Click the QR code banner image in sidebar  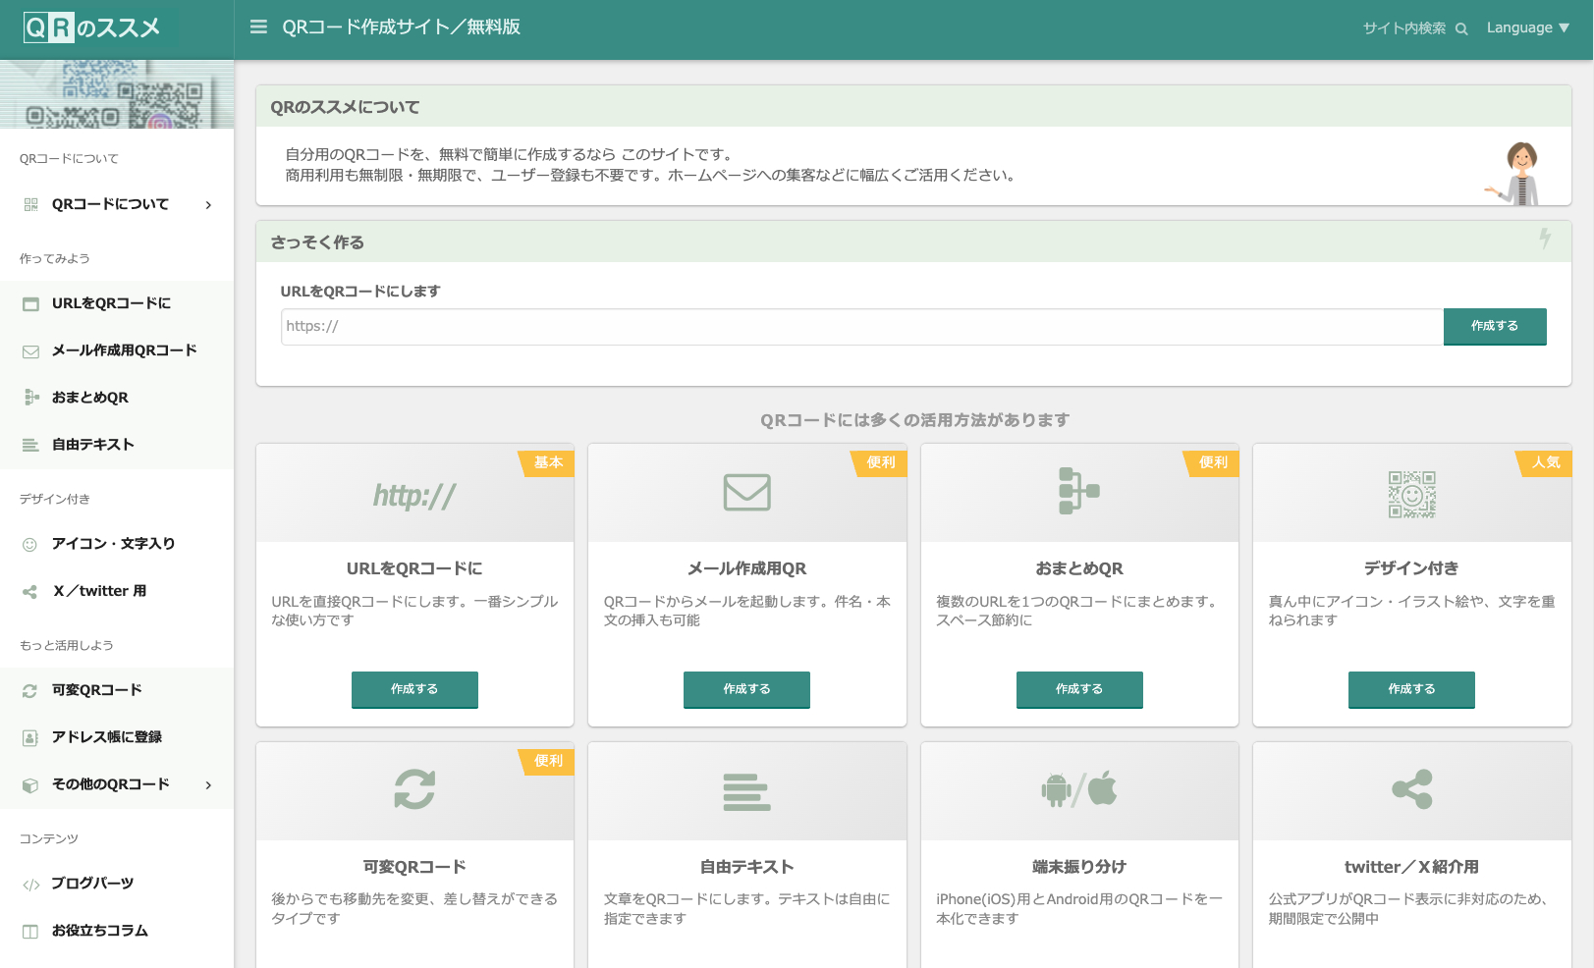point(117,94)
